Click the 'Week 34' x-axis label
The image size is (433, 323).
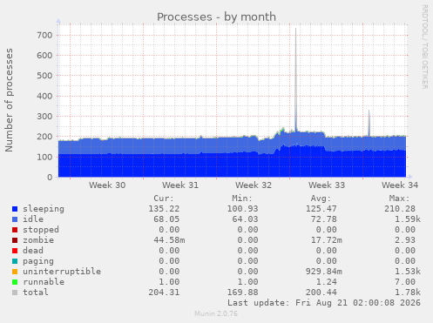[400, 185]
